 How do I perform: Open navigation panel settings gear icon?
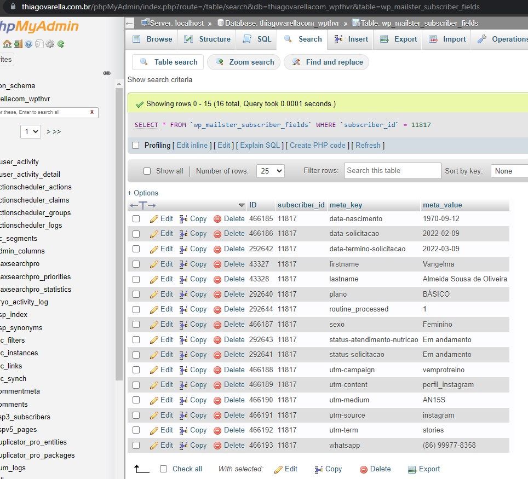tap(50, 44)
